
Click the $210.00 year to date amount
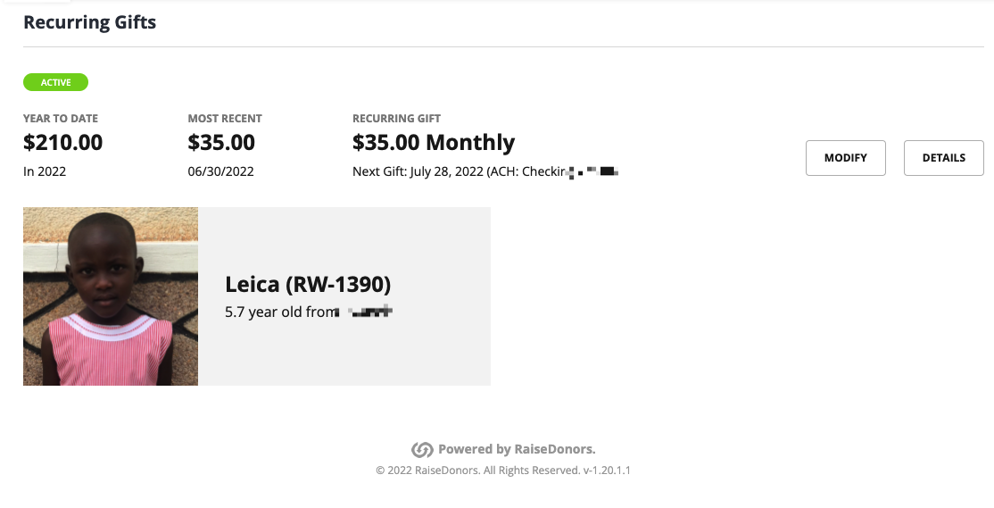tap(62, 142)
